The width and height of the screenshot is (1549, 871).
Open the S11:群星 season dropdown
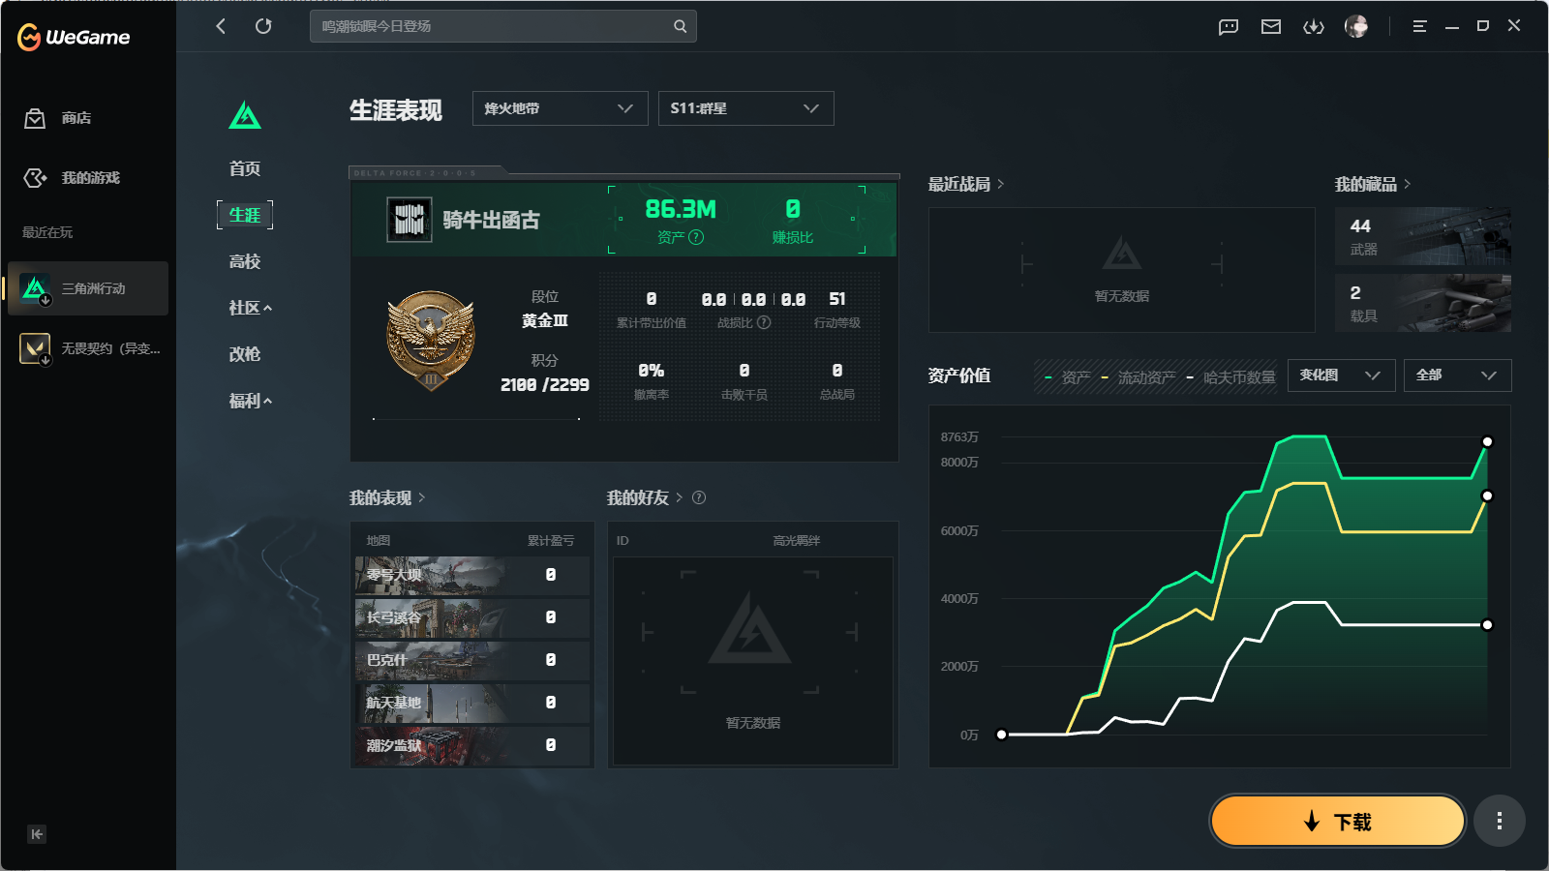tap(745, 108)
